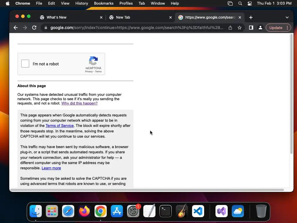The height and width of the screenshot is (223, 297).
Task: Open TextEdit from the Dock
Action: 149,211
